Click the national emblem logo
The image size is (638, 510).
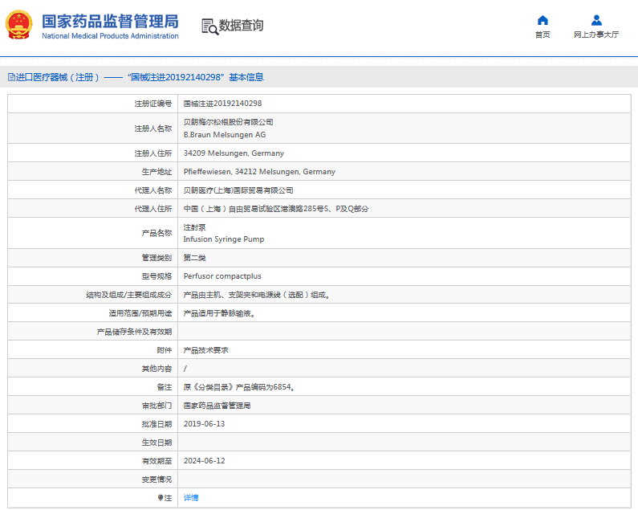point(18,25)
